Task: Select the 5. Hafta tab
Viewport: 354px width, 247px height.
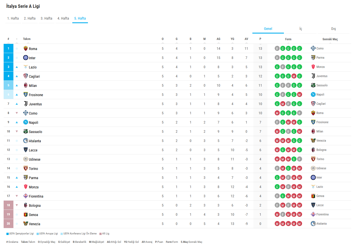Action: click(x=80, y=18)
